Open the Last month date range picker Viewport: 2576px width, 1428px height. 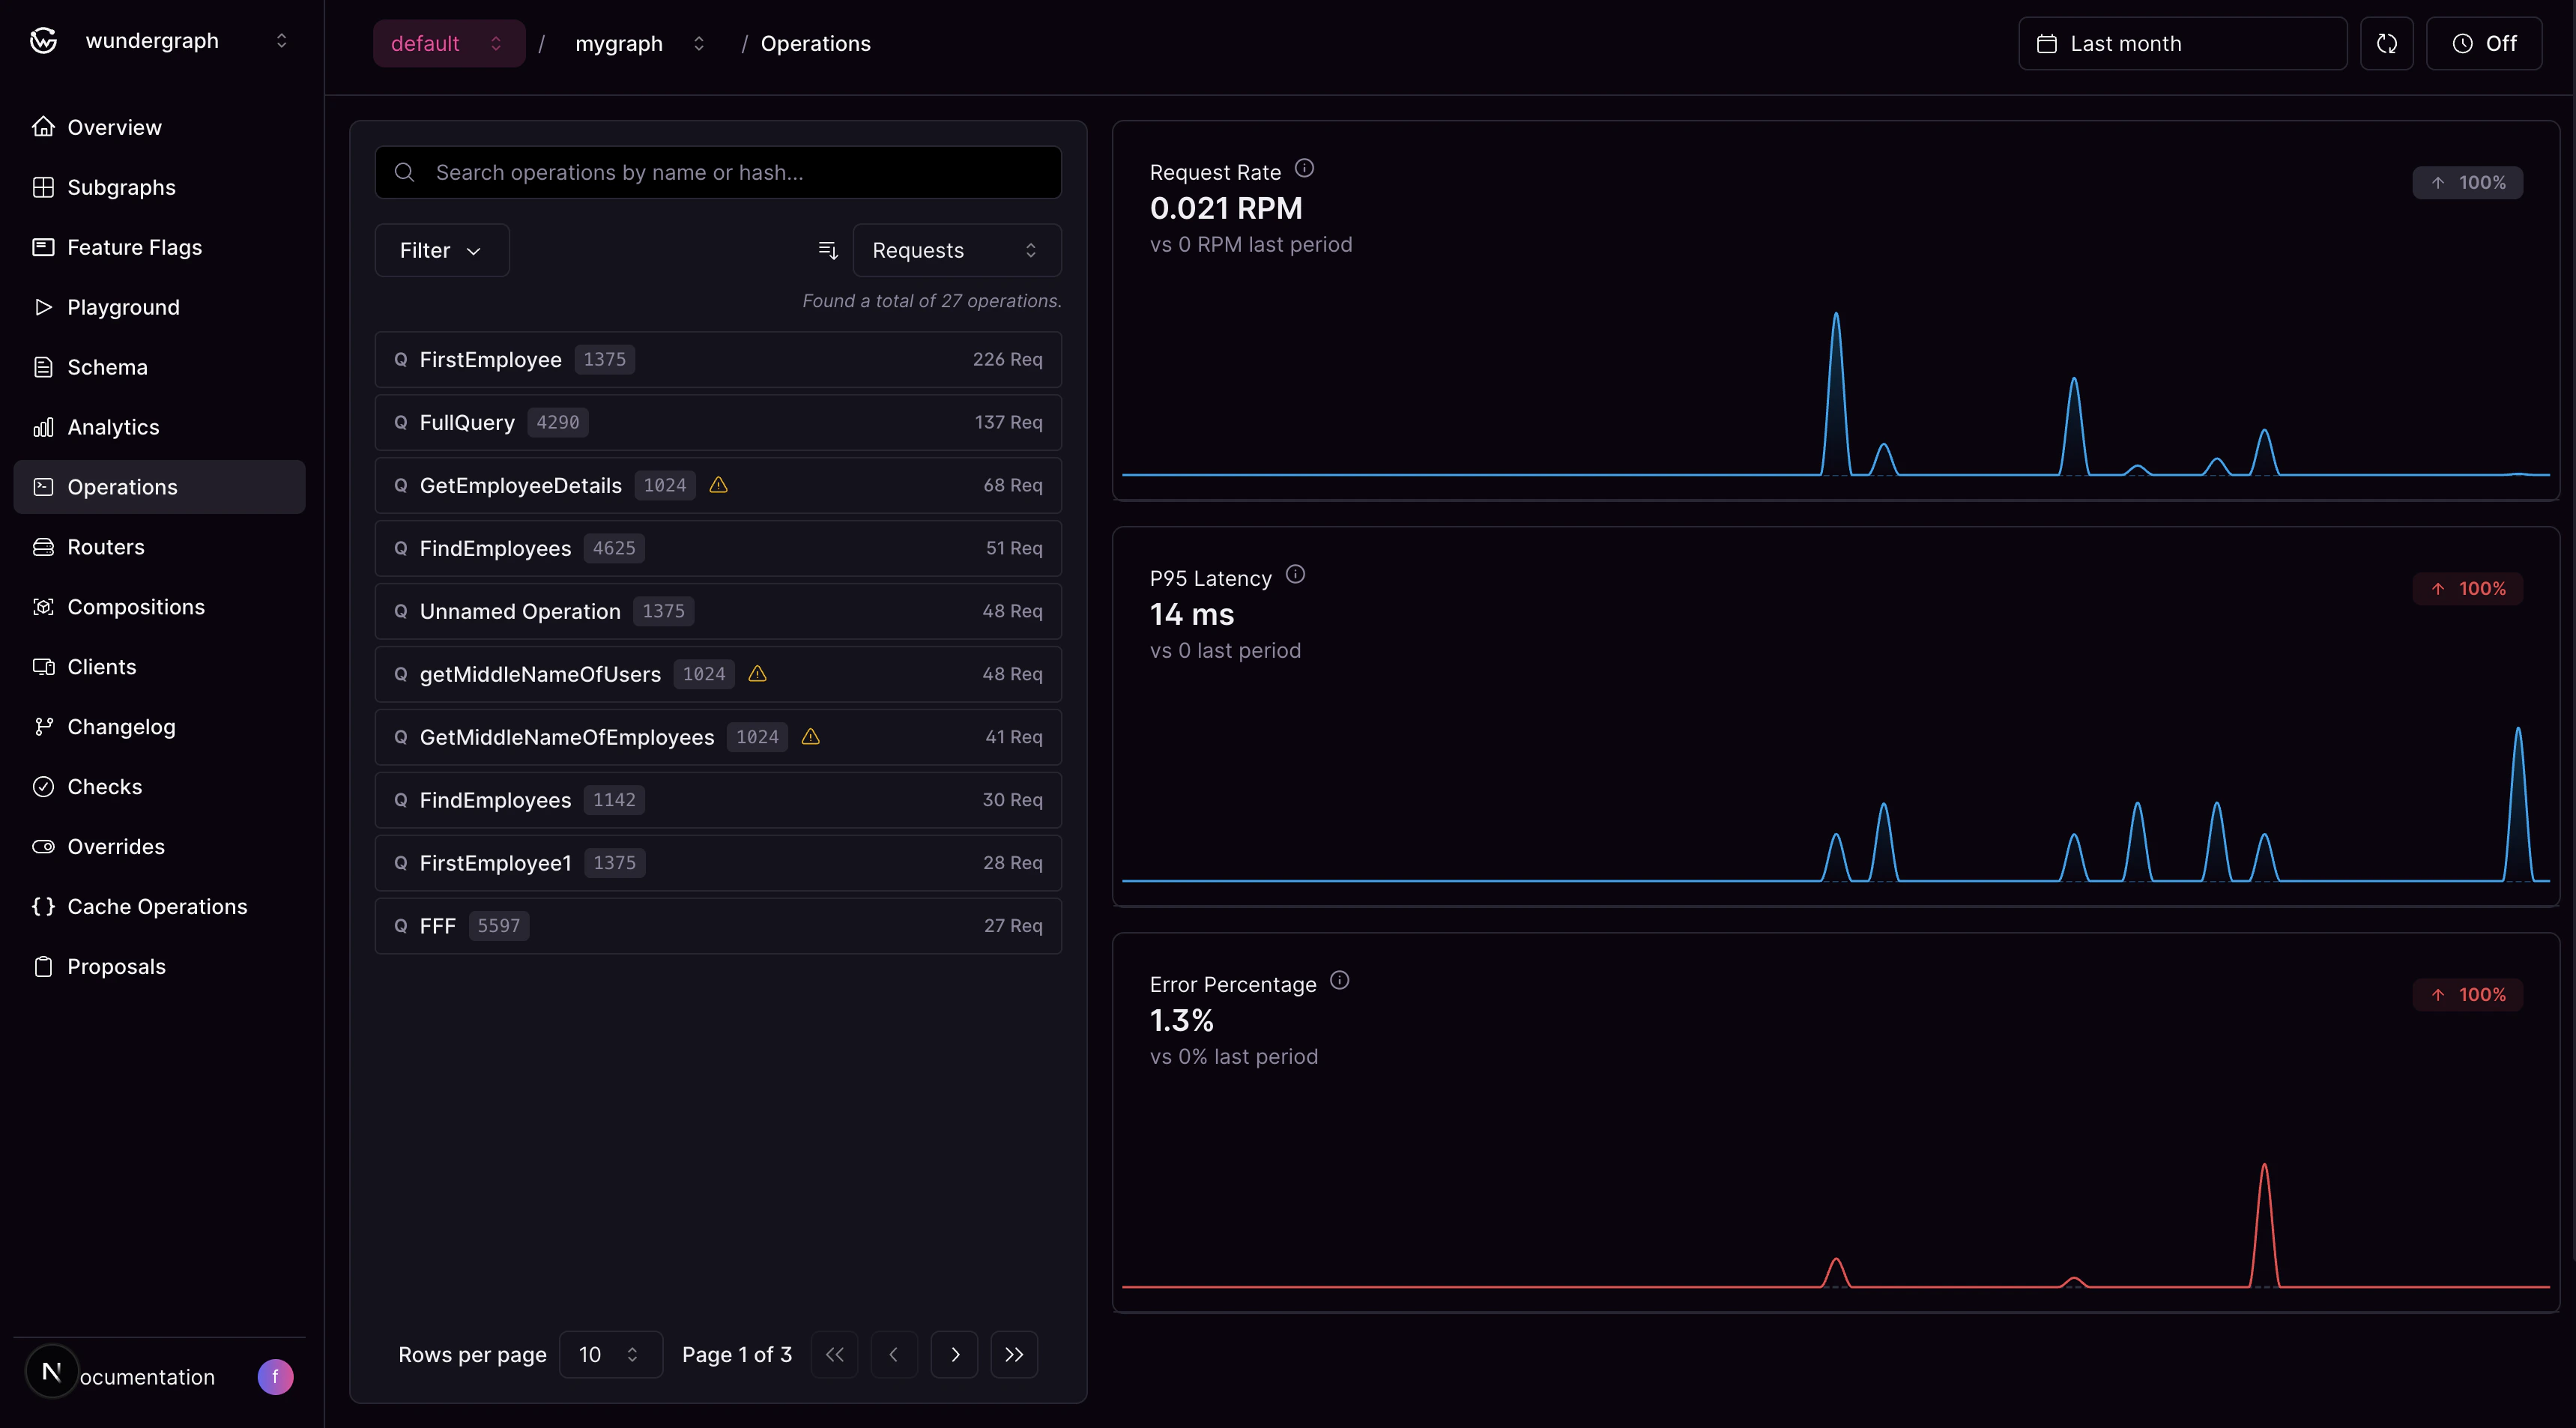click(2181, 43)
